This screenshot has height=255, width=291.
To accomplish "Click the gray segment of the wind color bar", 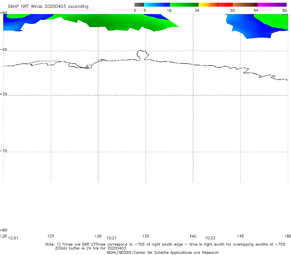I will tap(139, 5).
